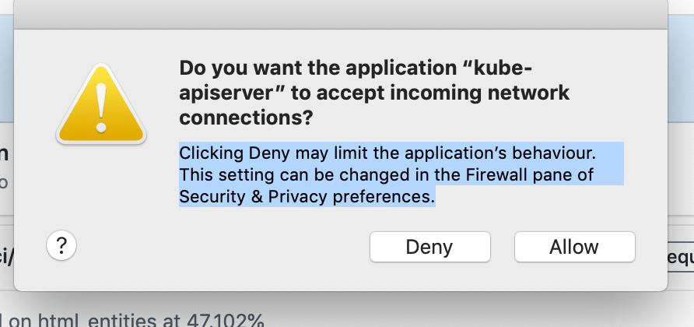Click "connections?" in the dialog heading

pos(246,118)
